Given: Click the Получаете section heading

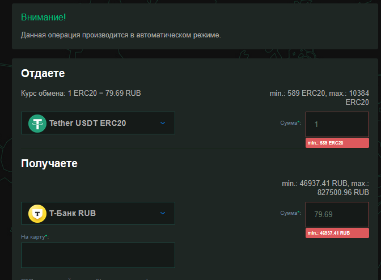Looking at the screenshot, I should (x=49, y=163).
